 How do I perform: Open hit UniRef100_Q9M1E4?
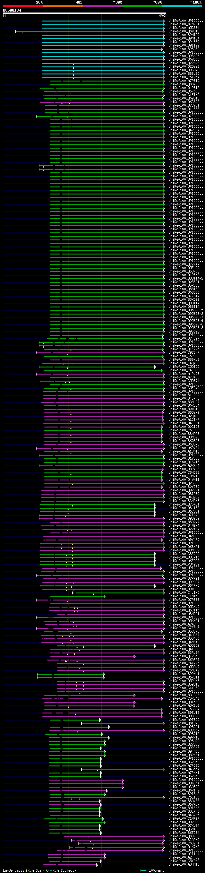point(184,38)
